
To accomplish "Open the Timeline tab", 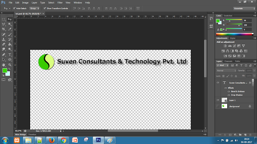I will coord(32,134).
